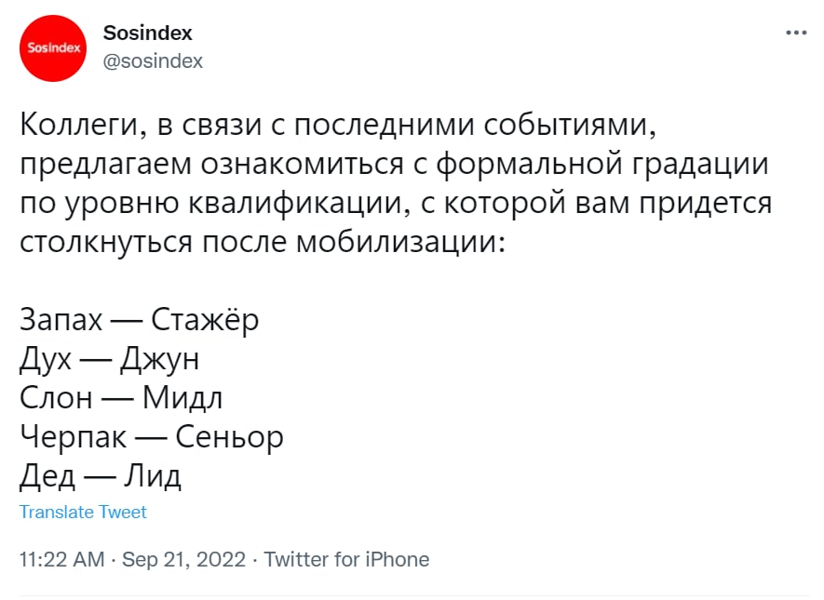The image size is (824, 600).
Task: Click the line "Дух — Джун"
Action: [x=109, y=359]
